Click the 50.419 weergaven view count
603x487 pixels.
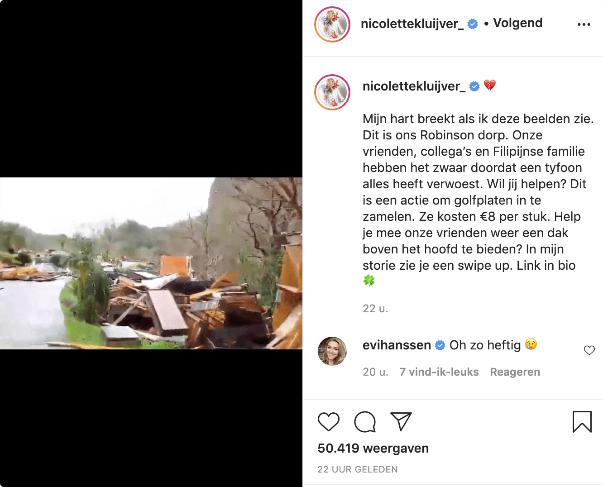pyautogui.click(x=373, y=448)
